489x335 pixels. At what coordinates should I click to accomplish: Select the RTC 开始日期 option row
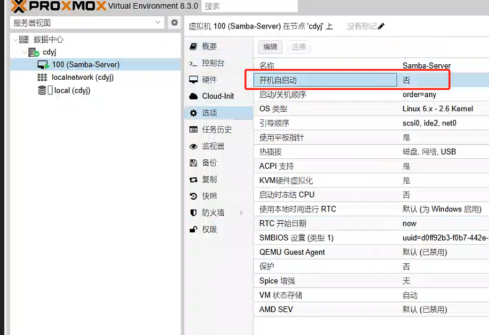(x=371, y=223)
